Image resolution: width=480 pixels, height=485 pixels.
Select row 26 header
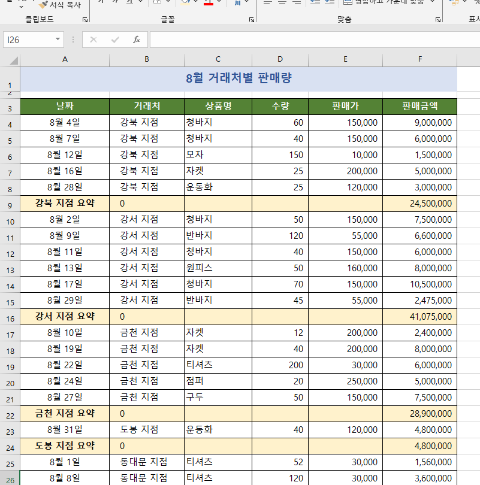pos(10,478)
